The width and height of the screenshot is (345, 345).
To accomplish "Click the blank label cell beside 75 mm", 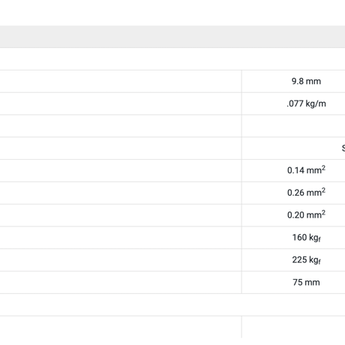I will (x=121, y=282).
